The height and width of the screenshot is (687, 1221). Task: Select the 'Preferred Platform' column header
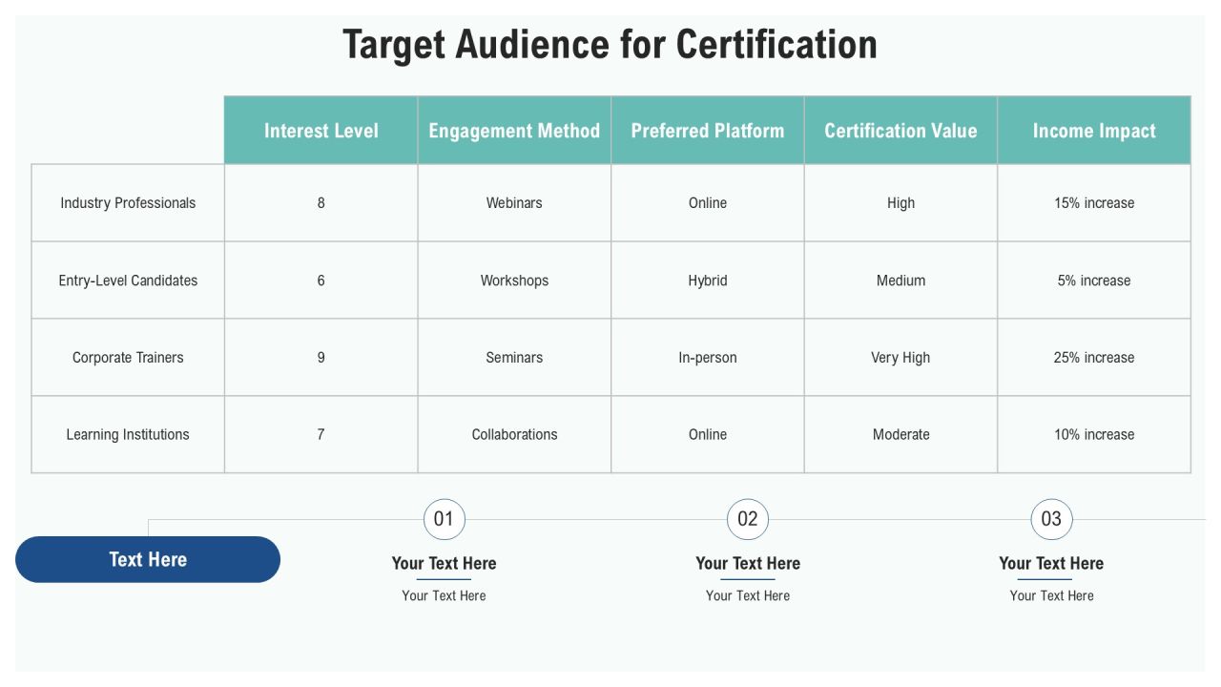coord(708,131)
